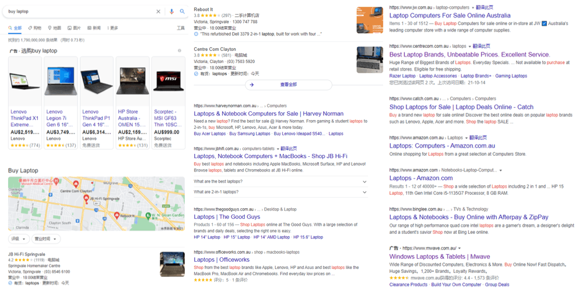Open 'Shop Laptops for Sale' Catch result
Image resolution: width=576 pixels, height=291 pixels.
point(461,107)
